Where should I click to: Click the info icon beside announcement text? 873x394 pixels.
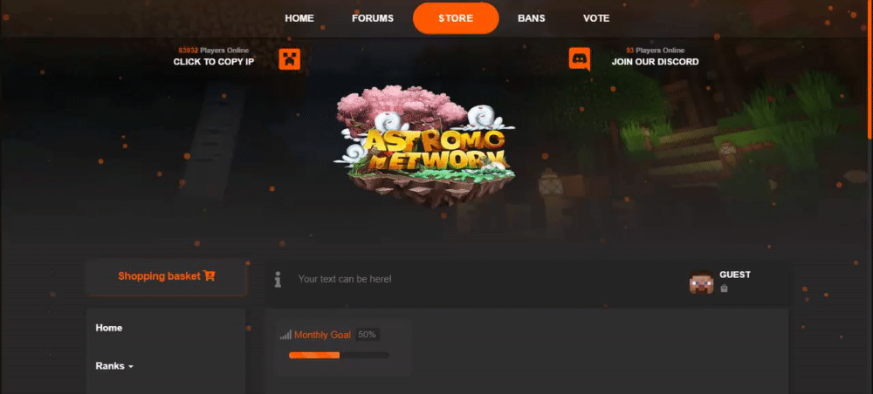[278, 279]
